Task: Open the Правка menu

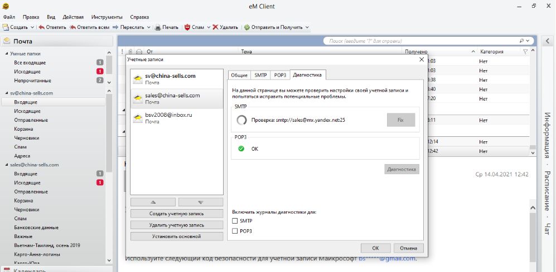Action: point(31,17)
